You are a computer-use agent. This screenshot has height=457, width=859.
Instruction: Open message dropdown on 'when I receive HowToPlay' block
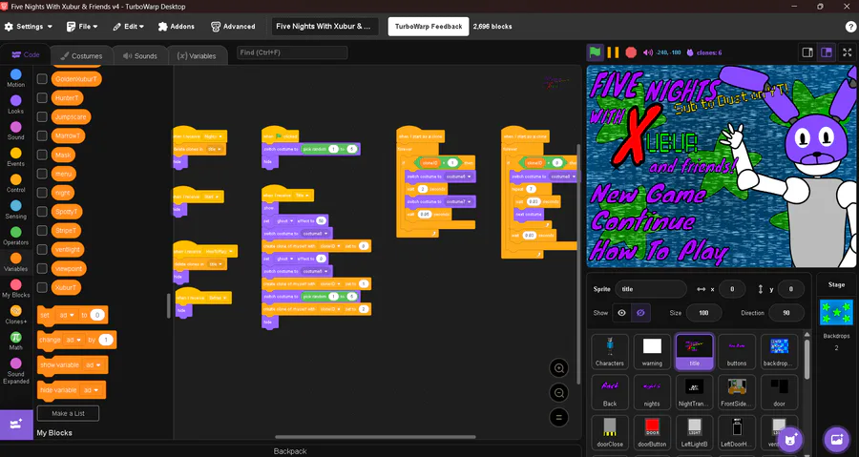coord(219,251)
